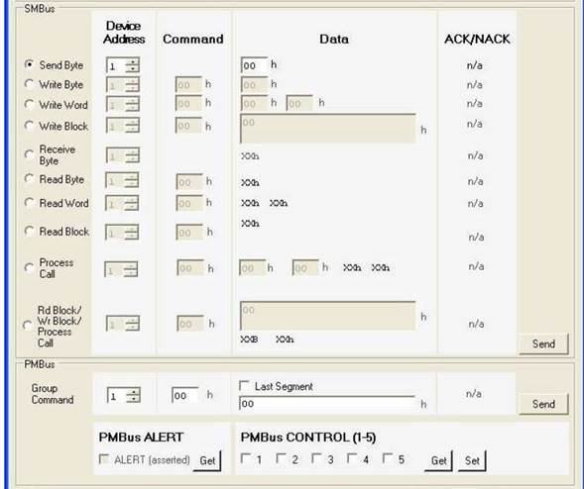Click the Group Command data hex field
Viewport: 584px width, 489px height.
[327, 403]
